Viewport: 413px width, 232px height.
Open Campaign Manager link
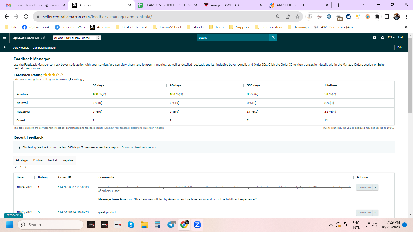(x=44, y=48)
